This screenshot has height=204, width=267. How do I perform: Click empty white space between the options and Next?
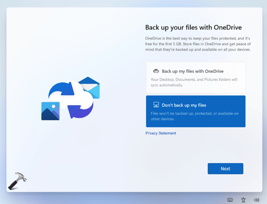click(x=193, y=151)
